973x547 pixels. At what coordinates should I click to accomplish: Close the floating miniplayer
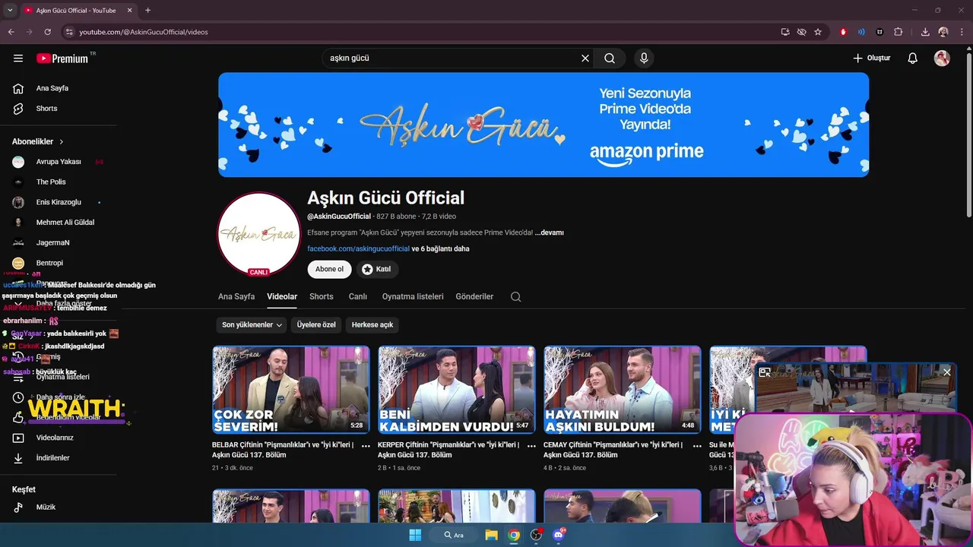pyautogui.click(x=947, y=372)
